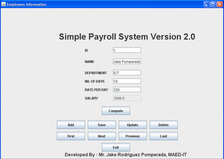Click the Java icon in title bar
This screenshot has height=159, width=224.
[x=3, y=4]
